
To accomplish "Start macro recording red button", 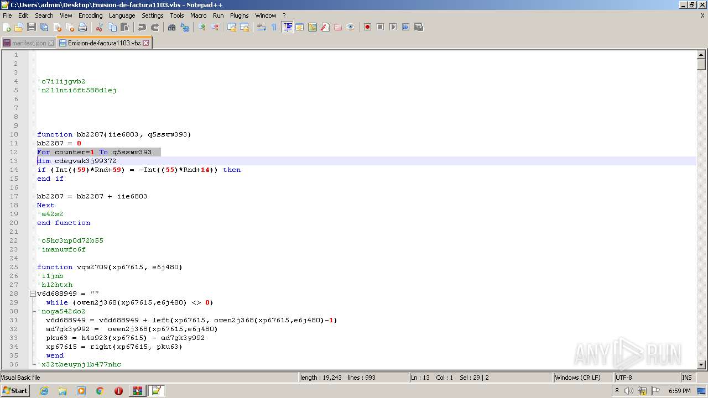I will (368, 27).
